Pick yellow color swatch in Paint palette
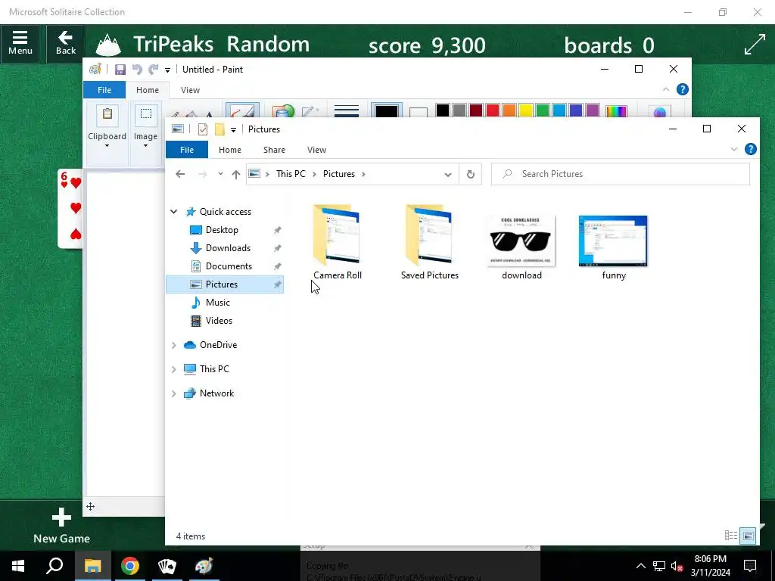Screen dimensions: 775x581 pyautogui.click(x=526, y=110)
